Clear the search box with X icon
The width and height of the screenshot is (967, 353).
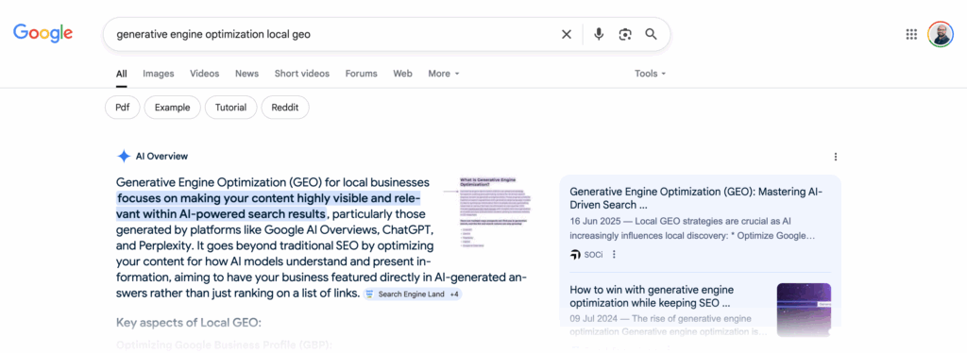coord(567,35)
